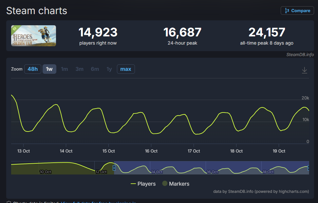
Task: Select the 1y zoom range
Action: 109,69
